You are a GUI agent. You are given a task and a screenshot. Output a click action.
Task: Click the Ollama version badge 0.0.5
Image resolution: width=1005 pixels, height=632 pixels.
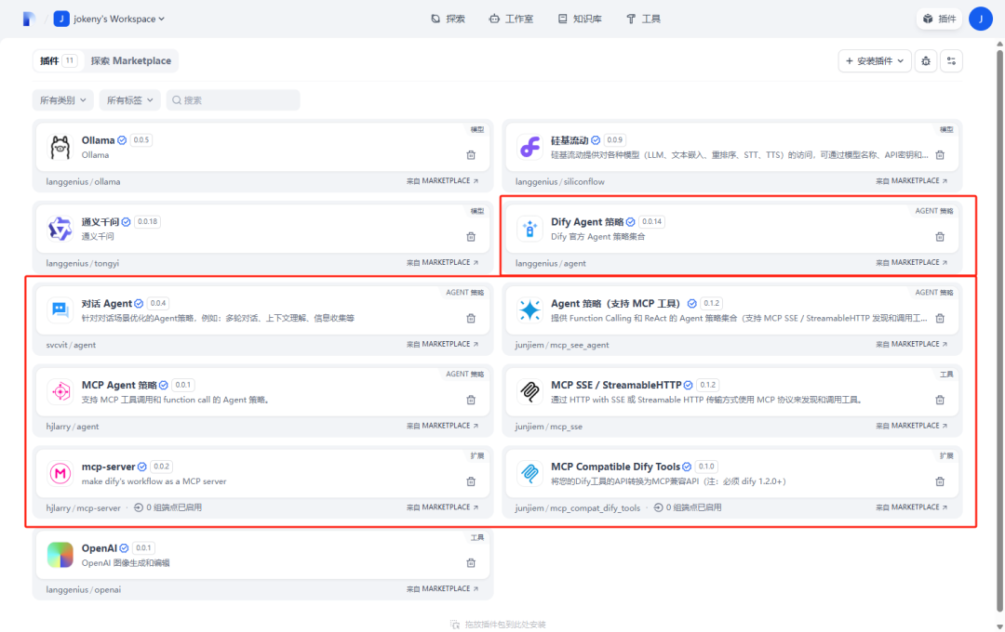pos(141,139)
